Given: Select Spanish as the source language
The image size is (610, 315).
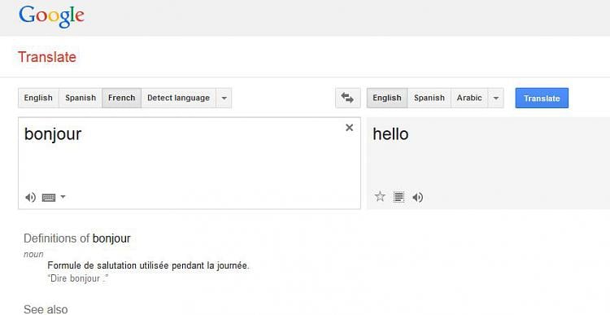Looking at the screenshot, I should 81,98.
